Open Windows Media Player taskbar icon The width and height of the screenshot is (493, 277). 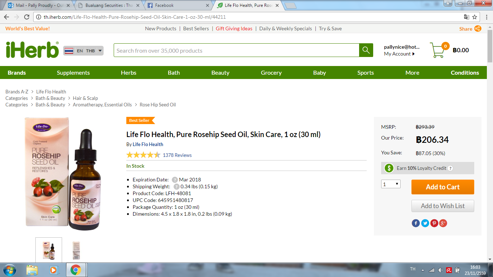pos(54,270)
